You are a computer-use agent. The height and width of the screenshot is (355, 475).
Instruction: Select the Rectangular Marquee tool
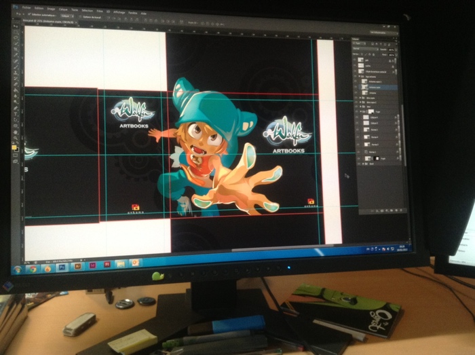16,32
